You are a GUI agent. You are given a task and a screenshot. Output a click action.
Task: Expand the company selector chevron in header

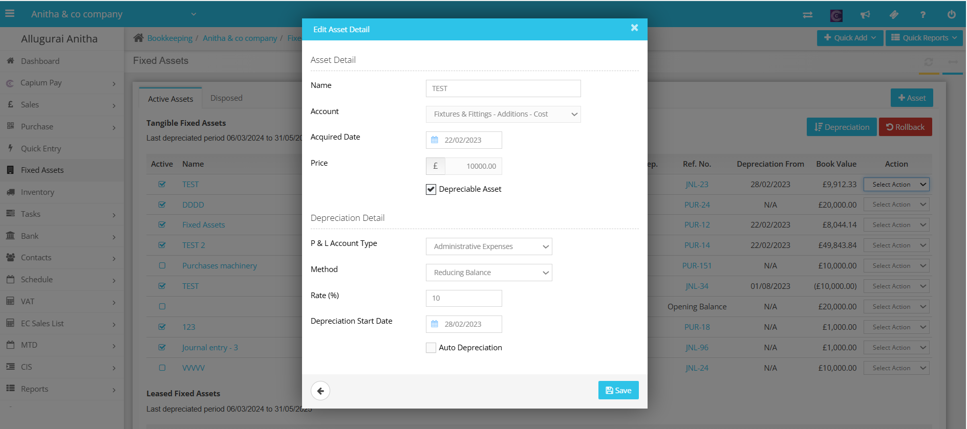[194, 14]
